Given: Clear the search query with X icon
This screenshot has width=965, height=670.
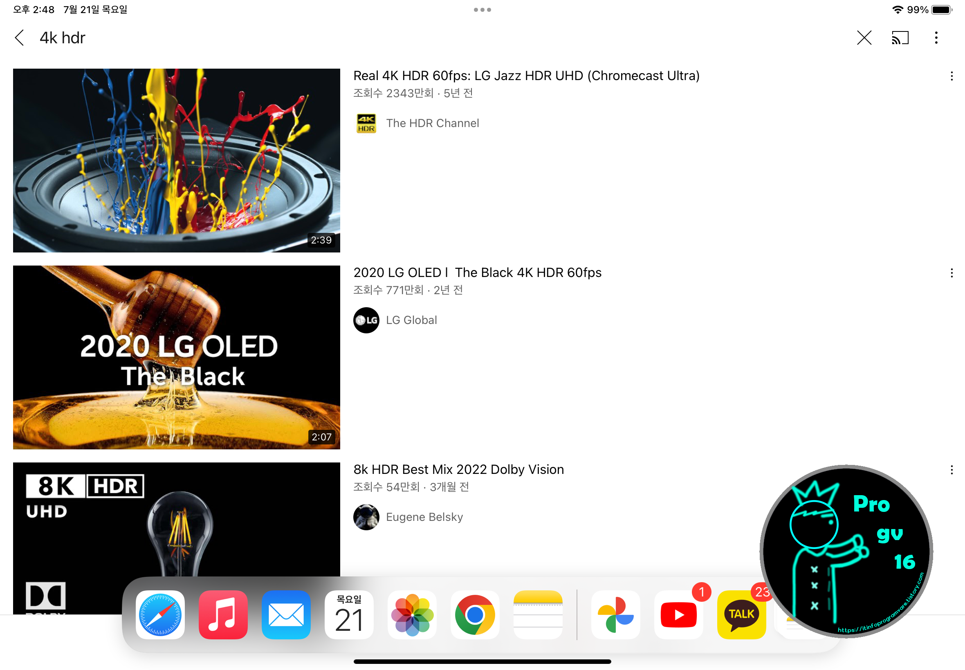Looking at the screenshot, I should (x=864, y=38).
